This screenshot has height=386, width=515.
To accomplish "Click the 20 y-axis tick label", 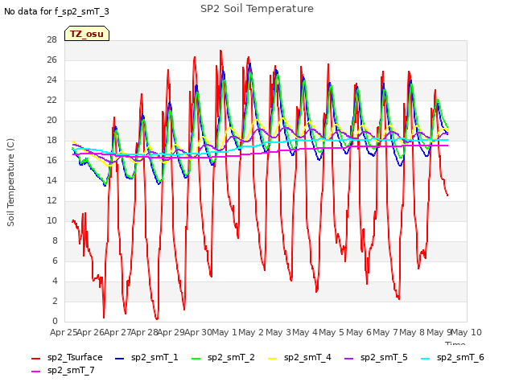I will (x=51, y=120).
